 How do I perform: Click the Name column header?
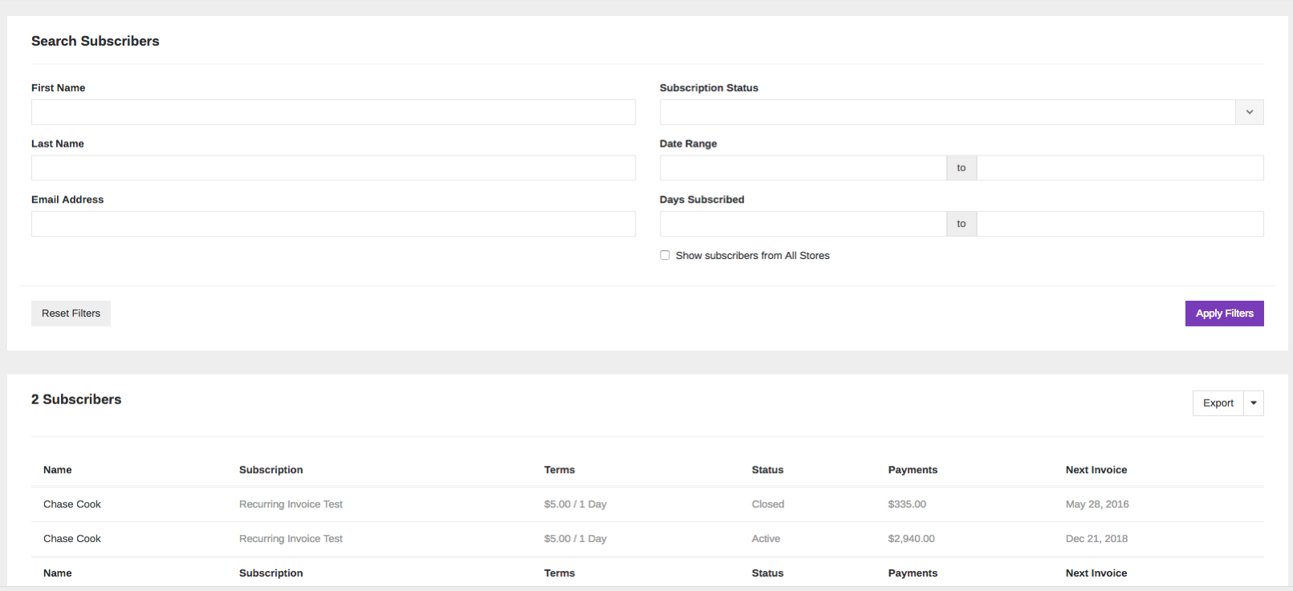pyautogui.click(x=58, y=470)
